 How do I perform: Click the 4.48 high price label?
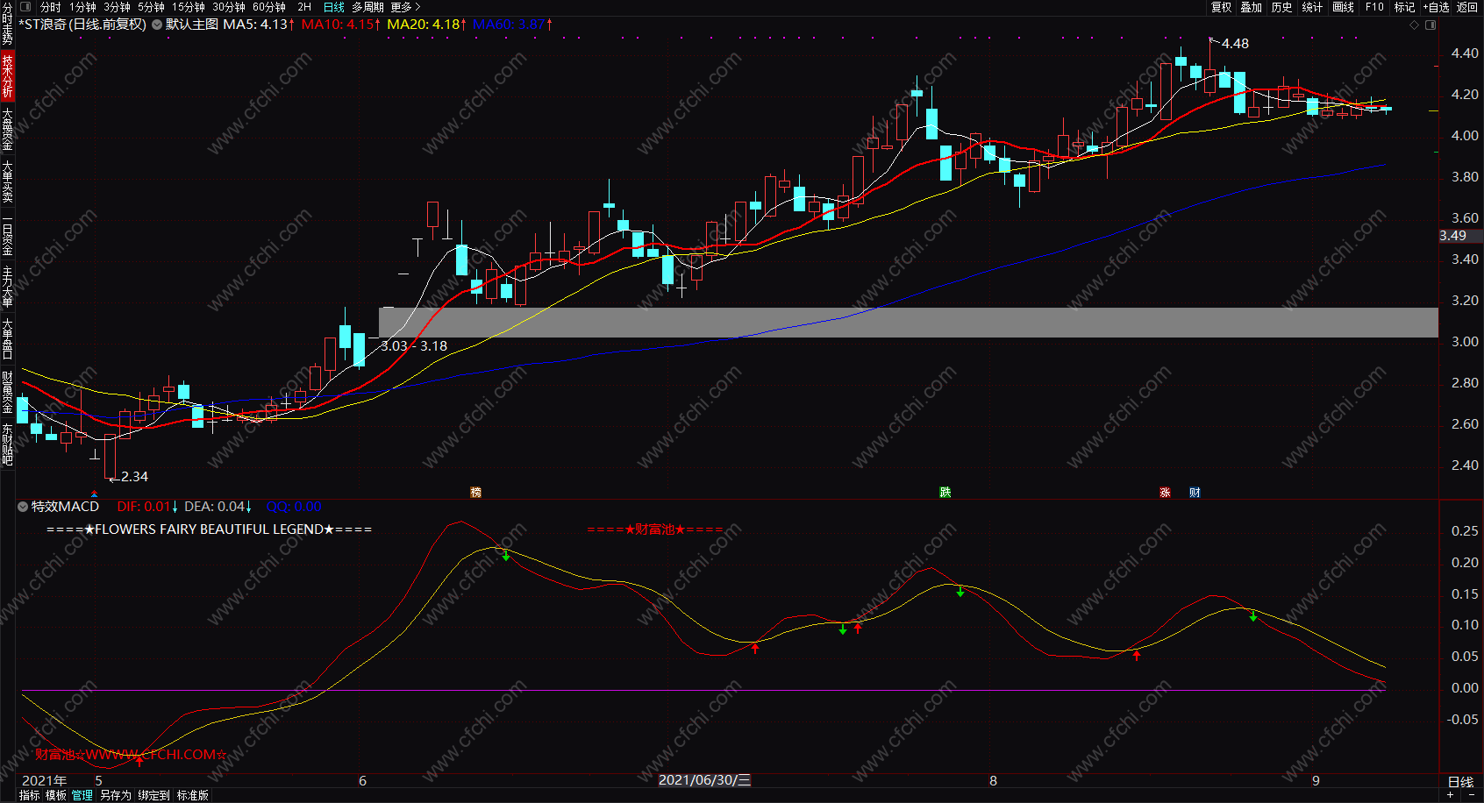tap(1235, 44)
